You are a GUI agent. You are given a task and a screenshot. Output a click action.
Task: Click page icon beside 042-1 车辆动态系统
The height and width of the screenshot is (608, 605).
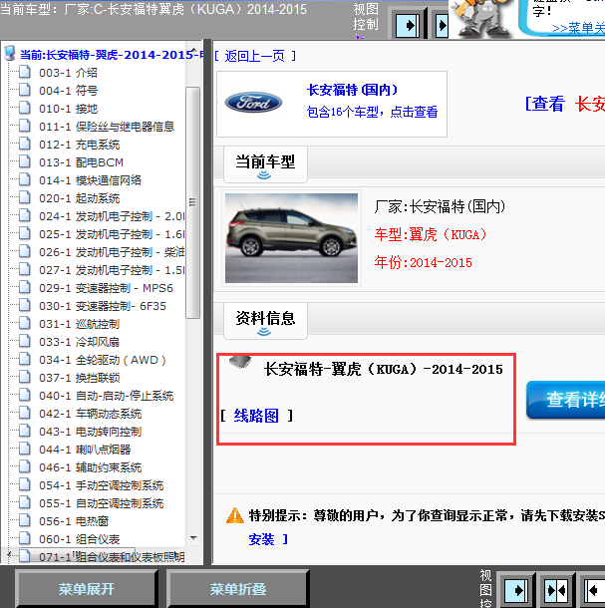[25, 413]
